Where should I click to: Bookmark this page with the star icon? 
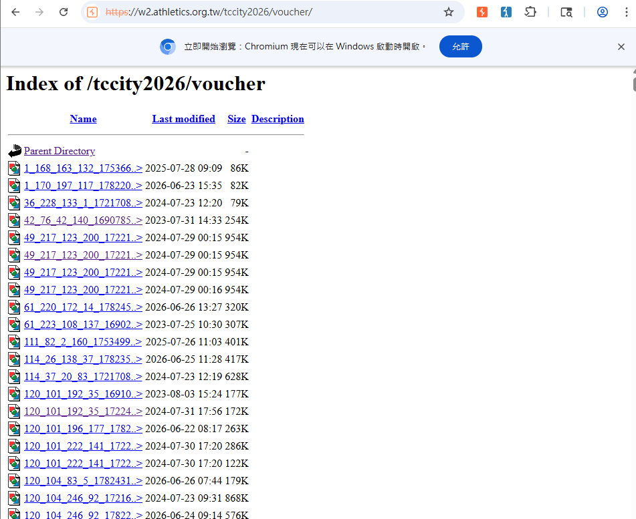pyautogui.click(x=448, y=12)
